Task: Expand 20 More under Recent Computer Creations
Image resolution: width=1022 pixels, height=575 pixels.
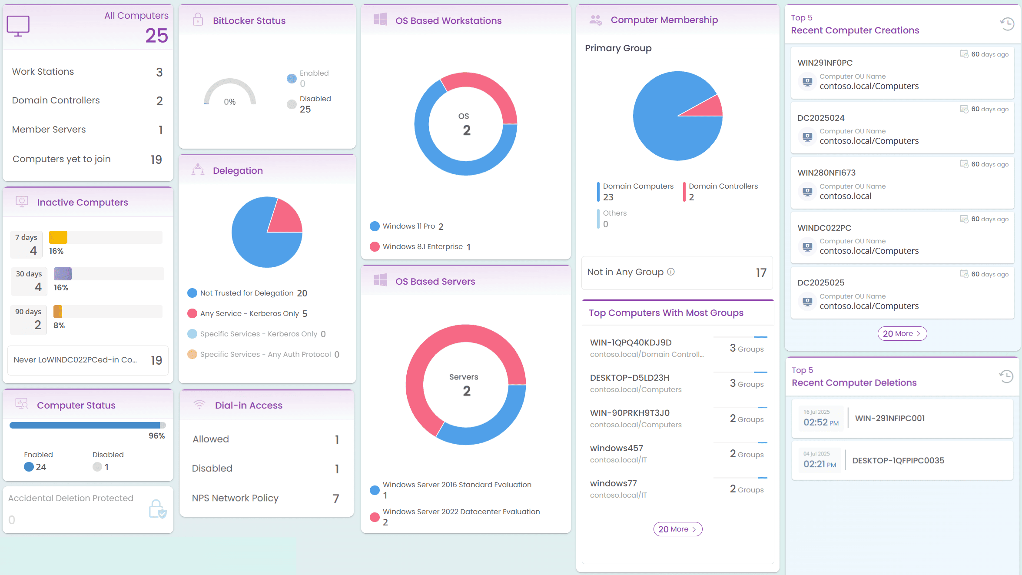Action: click(902, 333)
